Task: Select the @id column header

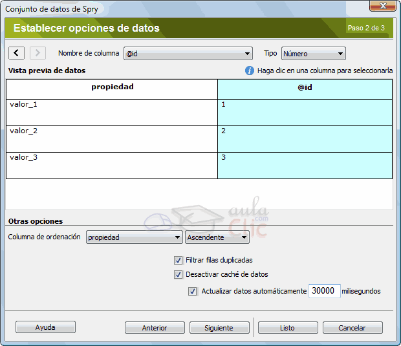Action: click(305, 87)
